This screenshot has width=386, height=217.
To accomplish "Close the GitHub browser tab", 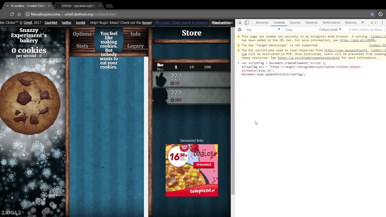I will pos(100,6).
